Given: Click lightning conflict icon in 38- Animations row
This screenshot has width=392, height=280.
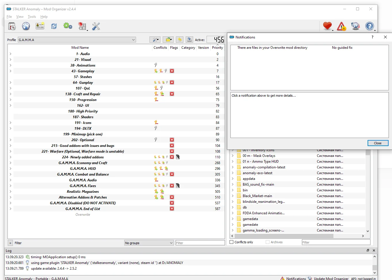Looking at the screenshot, I should click(x=156, y=65).
